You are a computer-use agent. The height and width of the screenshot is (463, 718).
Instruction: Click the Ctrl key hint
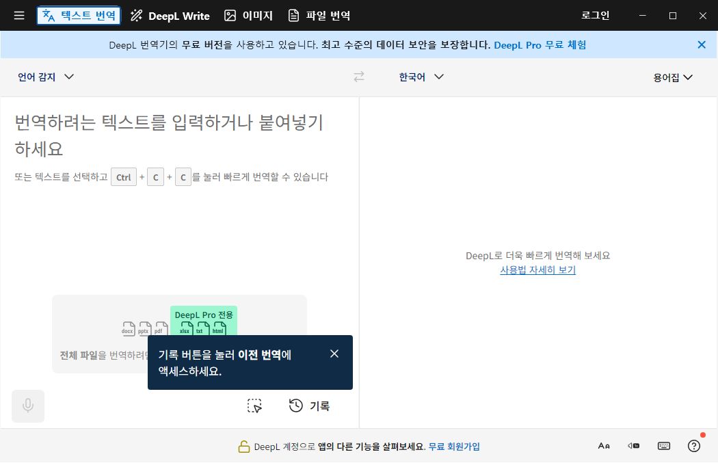pyautogui.click(x=124, y=177)
